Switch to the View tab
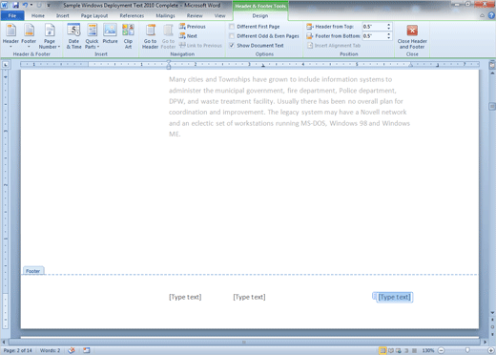 [x=219, y=15]
